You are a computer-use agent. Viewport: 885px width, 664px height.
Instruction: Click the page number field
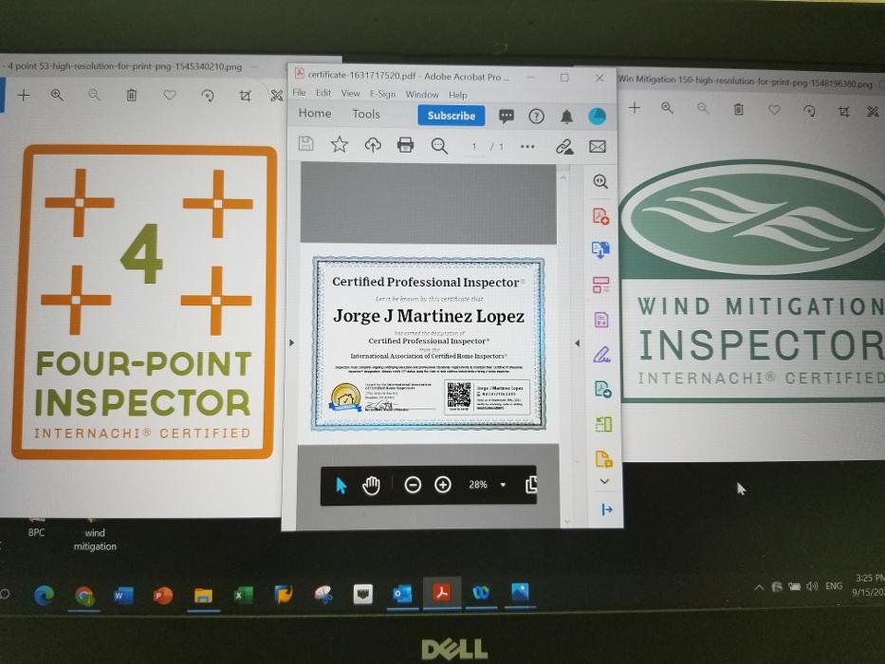(474, 146)
